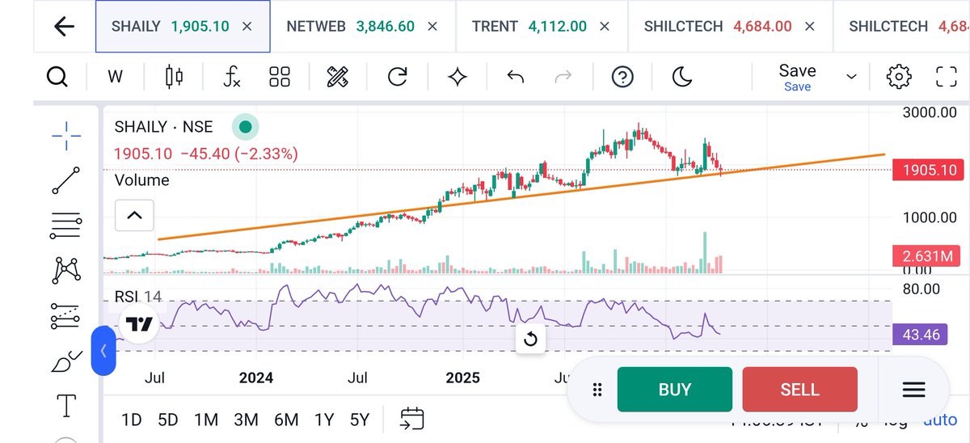Viewport: 970px width, 443px height.
Task: Click the 1905.10 price label
Action: click(x=927, y=170)
